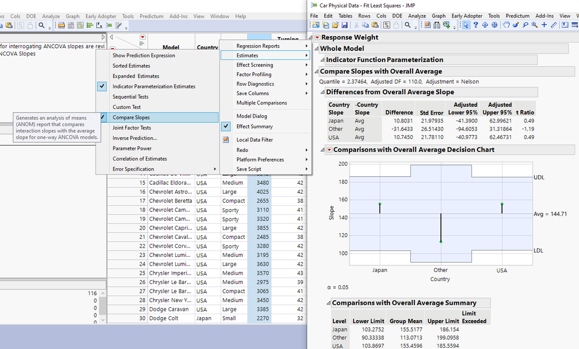Select the Arrow cursor tool
This screenshot has height=349, width=579.
click(467, 25)
